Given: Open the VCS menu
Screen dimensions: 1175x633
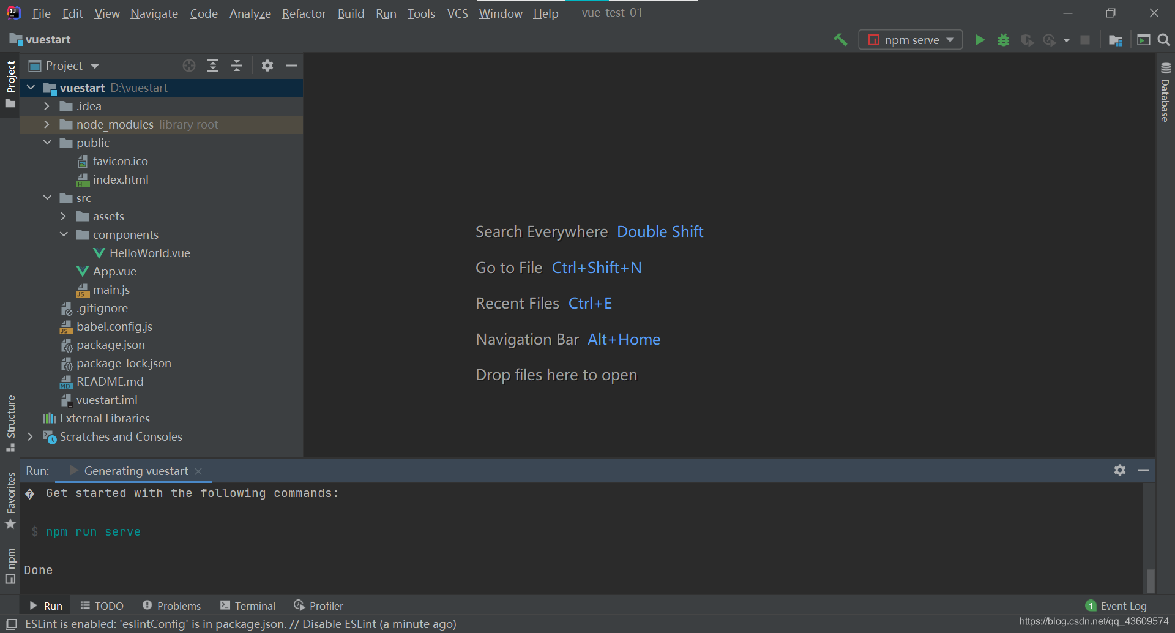Looking at the screenshot, I should coord(457,13).
